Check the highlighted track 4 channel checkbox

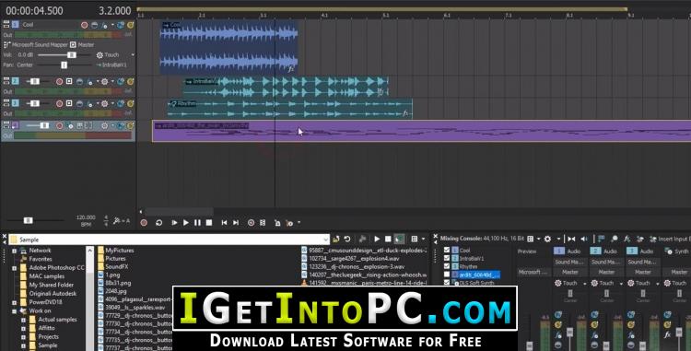[447, 275]
